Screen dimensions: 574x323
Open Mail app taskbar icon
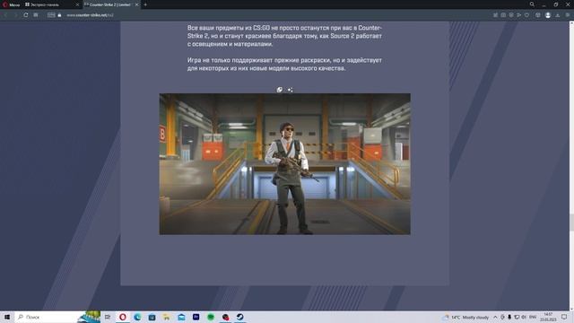[x=181, y=317]
